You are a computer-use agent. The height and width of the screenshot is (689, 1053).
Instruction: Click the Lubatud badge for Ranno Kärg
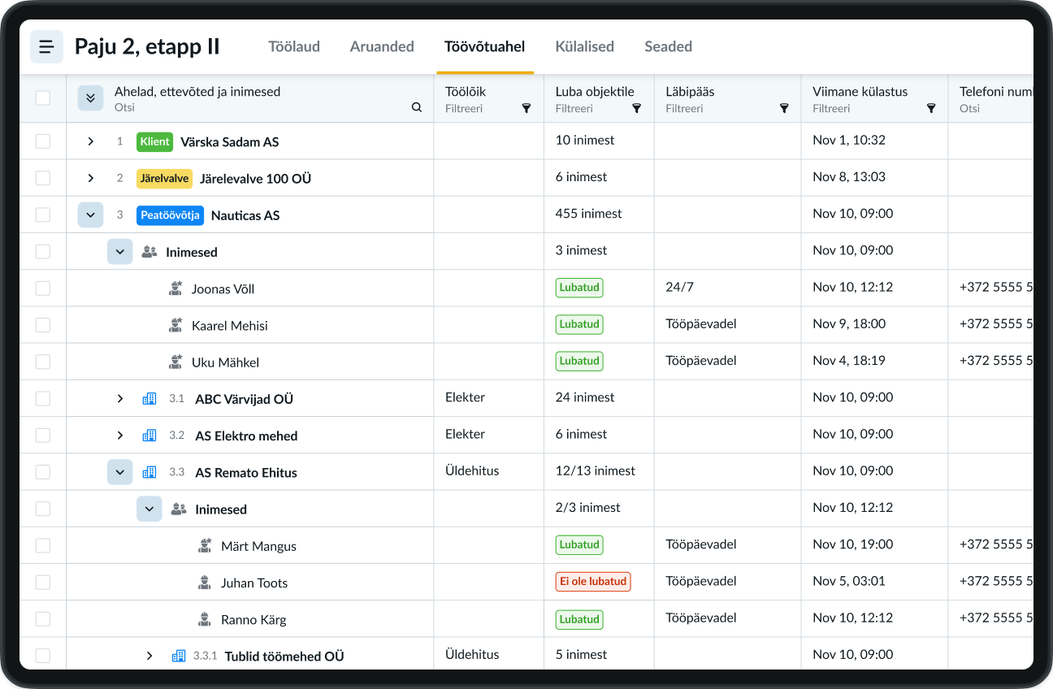pyautogui.click(x=579, y=619)
